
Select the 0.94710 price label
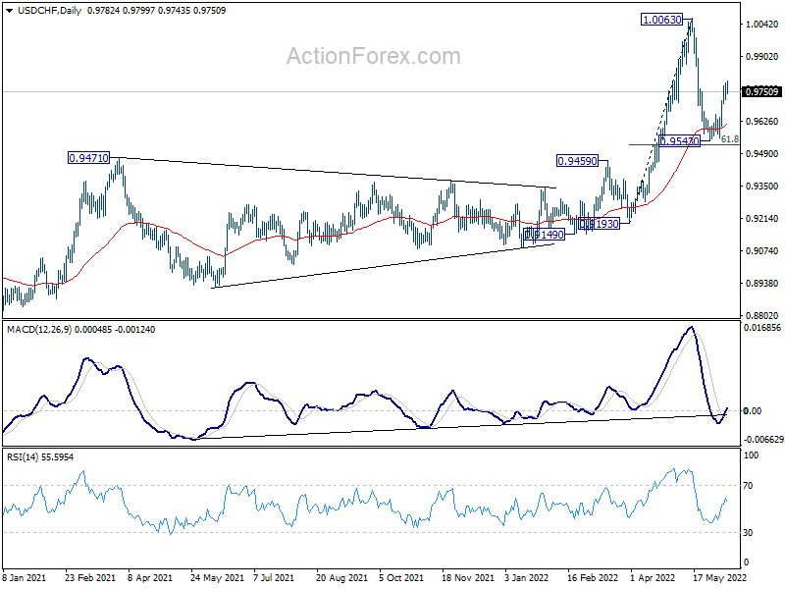click(88, 158)
